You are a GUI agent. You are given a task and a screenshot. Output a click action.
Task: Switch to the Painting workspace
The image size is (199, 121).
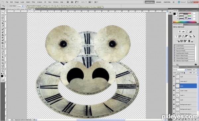[x=167, y=2]
